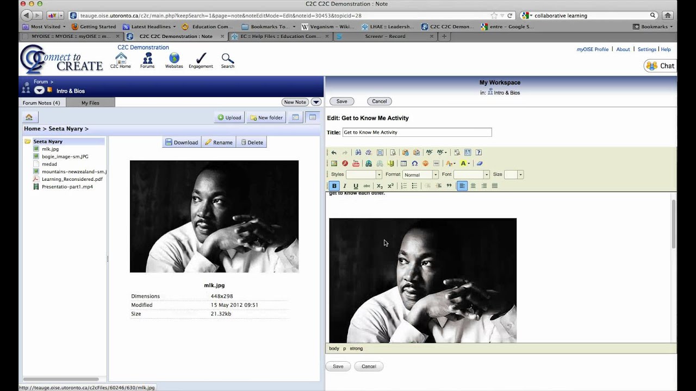Click the Remove Format eraser icon
This screenshot has height=391, width=696.
(479, 163)
